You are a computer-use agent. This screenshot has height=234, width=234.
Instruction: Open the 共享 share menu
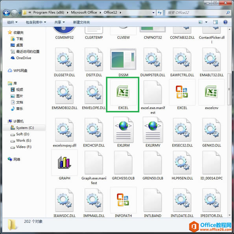coord(59,22)
